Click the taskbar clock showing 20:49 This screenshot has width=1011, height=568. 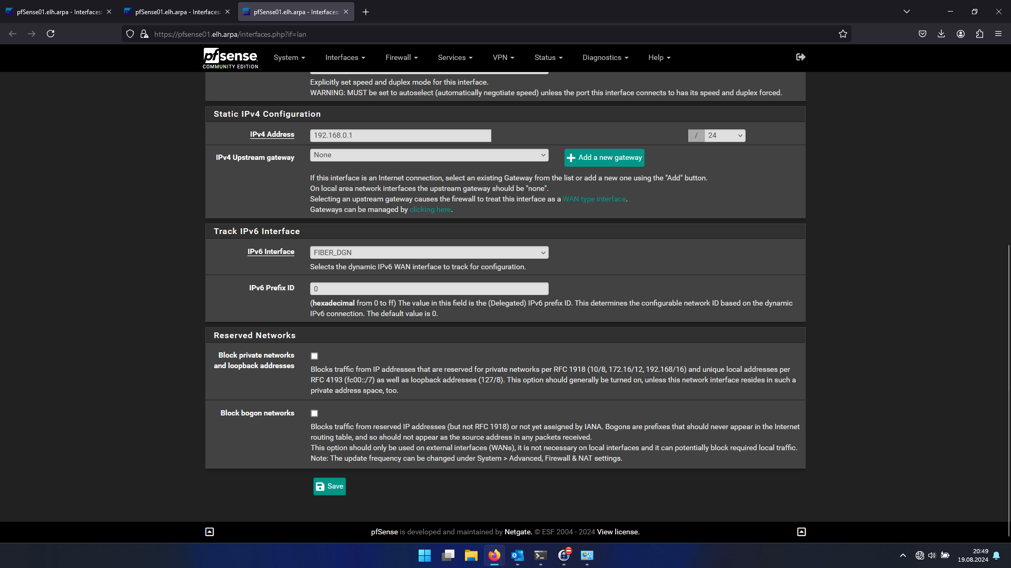coord(973,555)
